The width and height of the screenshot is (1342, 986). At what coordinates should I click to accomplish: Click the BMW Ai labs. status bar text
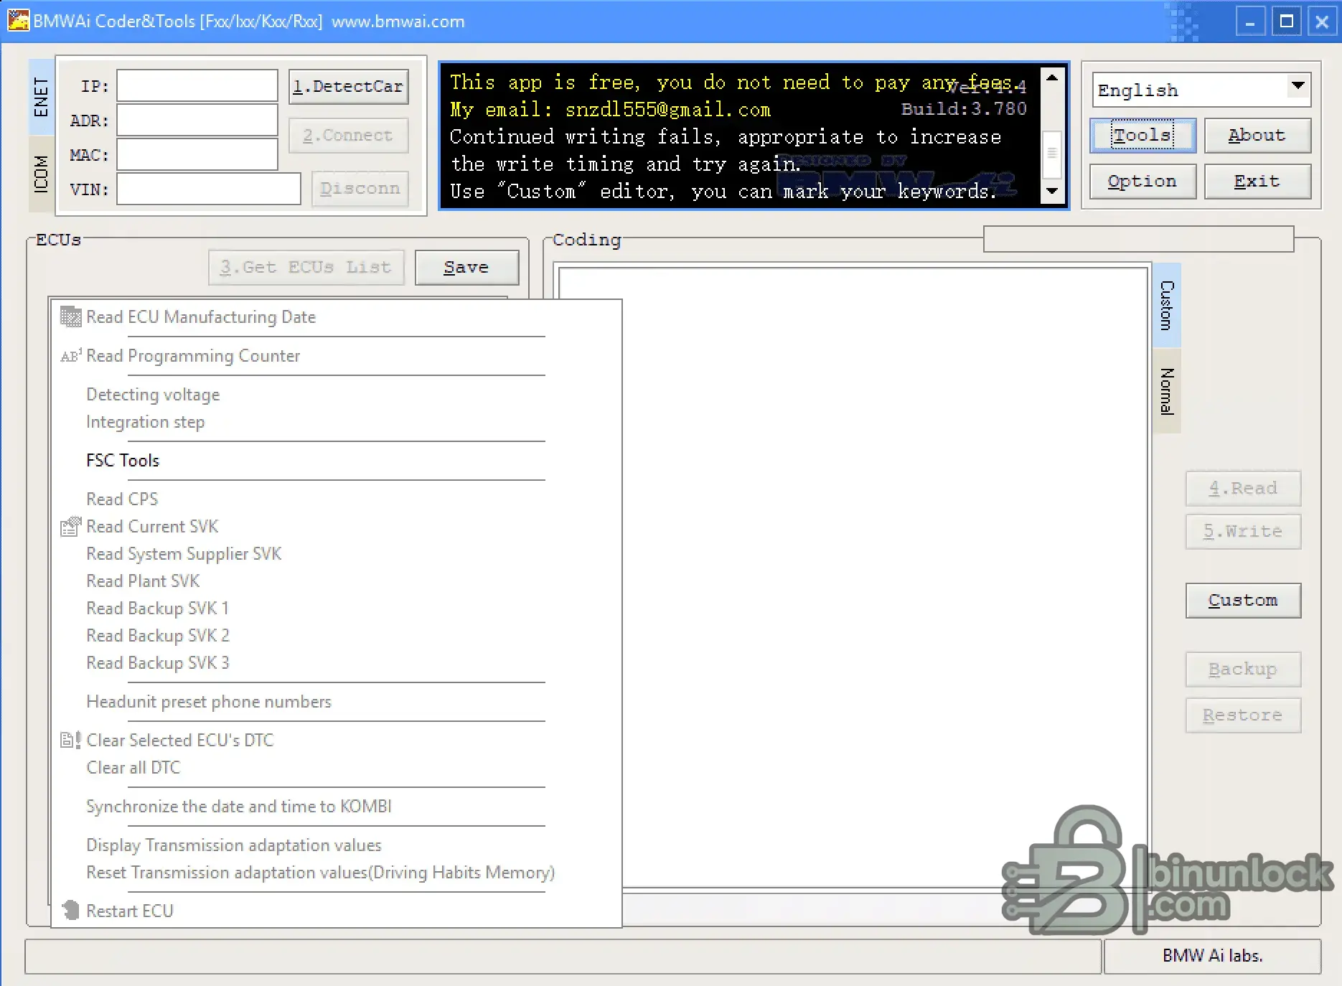pyautogui.click(x=1213, y=956)
